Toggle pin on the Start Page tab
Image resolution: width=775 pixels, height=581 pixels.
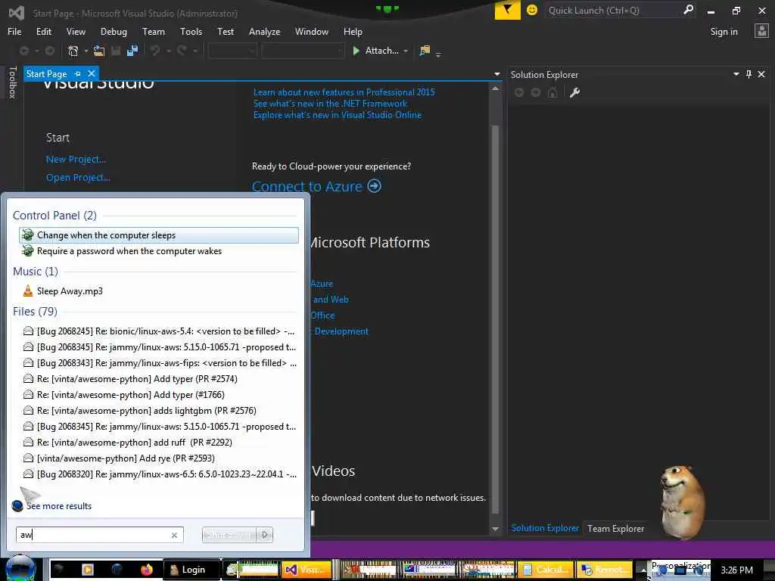78,73
